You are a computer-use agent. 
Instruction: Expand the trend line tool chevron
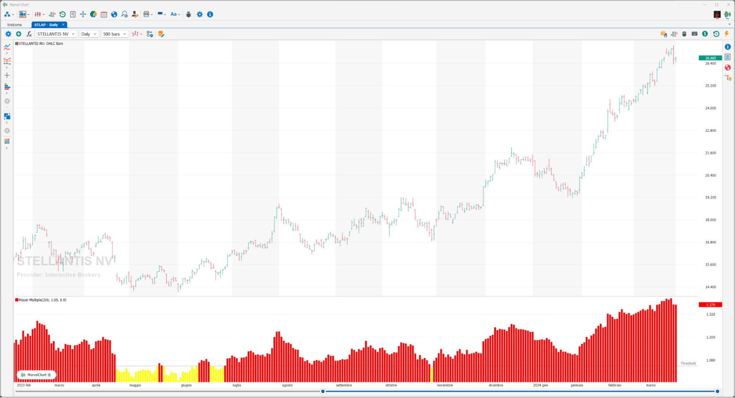[x=7, y=53]
